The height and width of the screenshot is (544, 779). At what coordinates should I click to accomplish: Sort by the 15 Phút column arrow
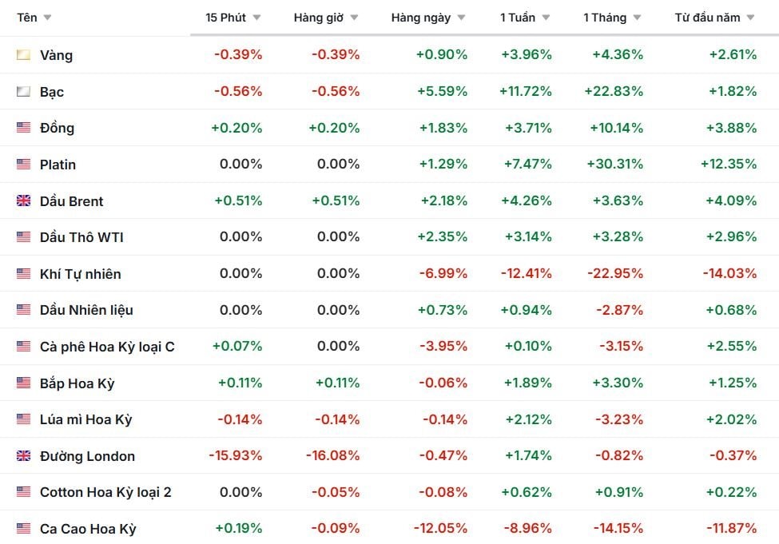(256, 18)
